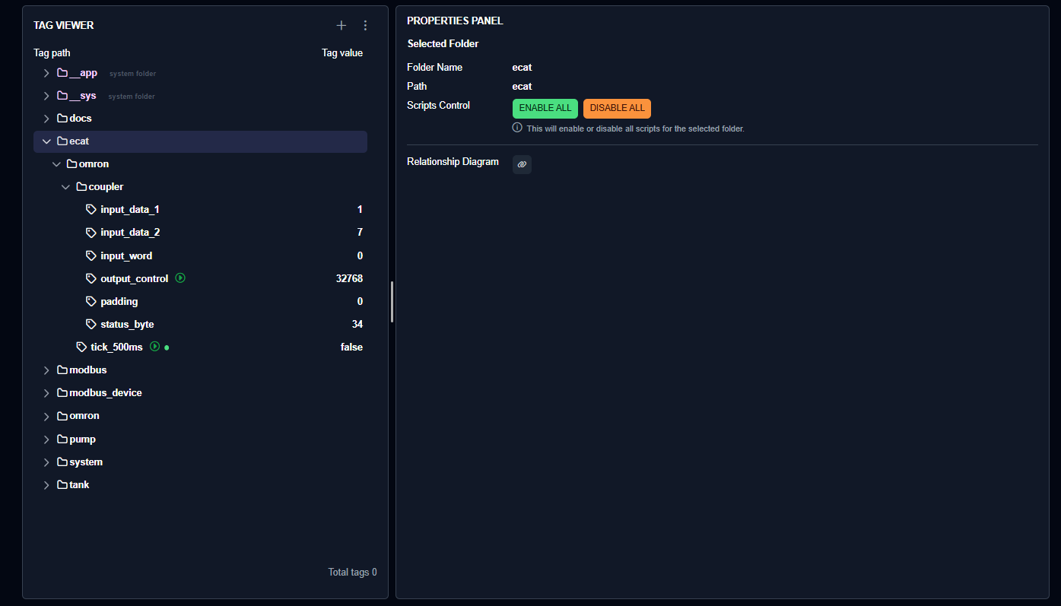Select the input_data_1 tag
The image size is (1061, 606).
(x=129, y=210)
